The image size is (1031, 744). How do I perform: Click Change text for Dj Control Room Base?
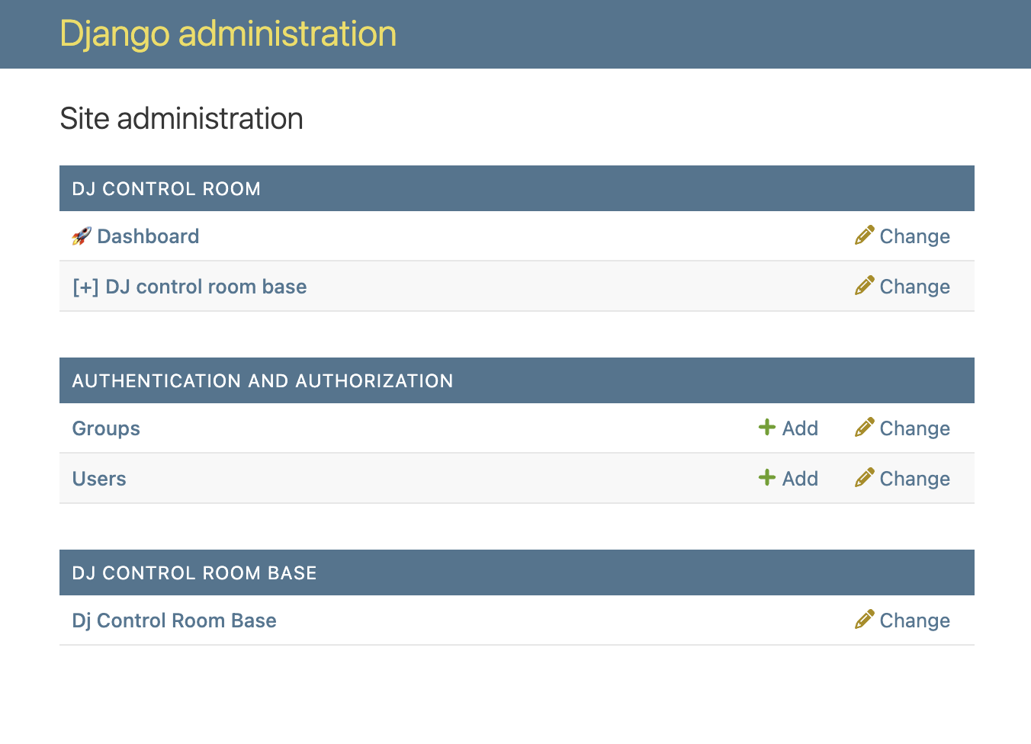pos(914,621)
